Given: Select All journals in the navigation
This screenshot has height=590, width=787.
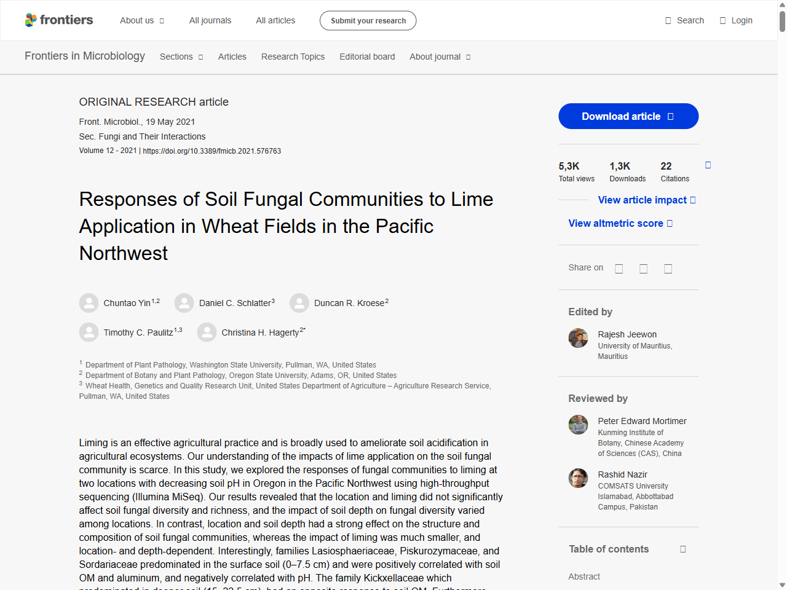Looking at the screenshot, I should point(210,20).
